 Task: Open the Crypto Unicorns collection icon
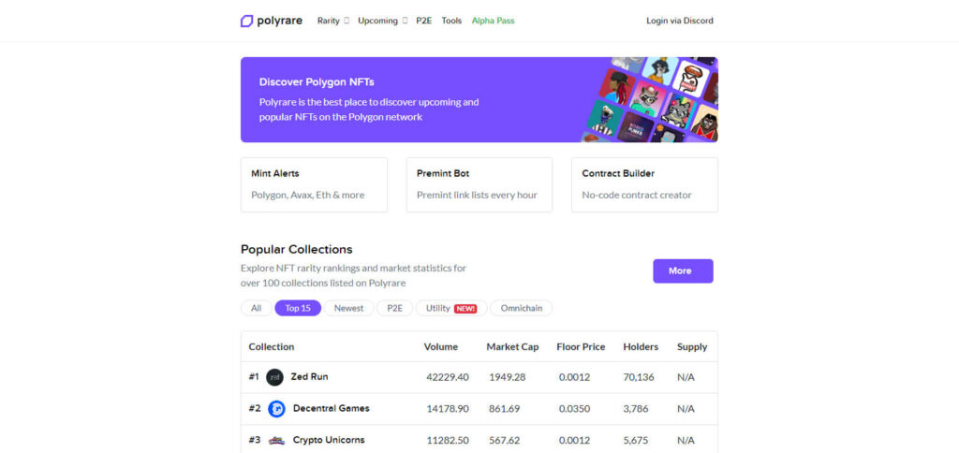click(x=276, y=440)
